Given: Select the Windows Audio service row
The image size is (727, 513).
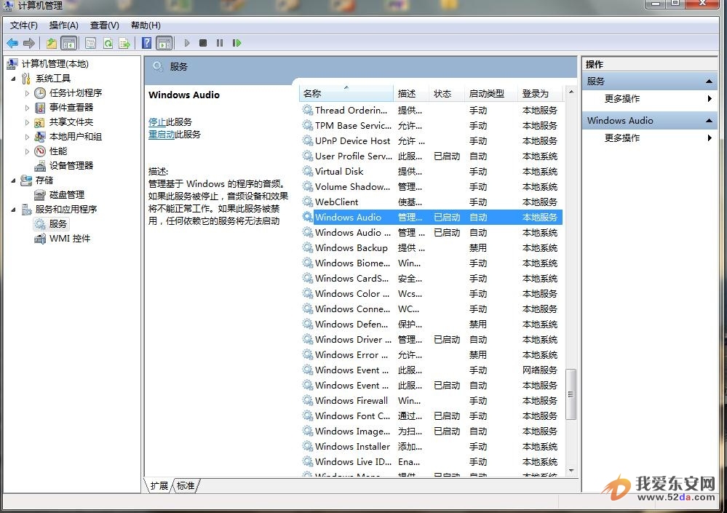Looking at the screenshot, I should [432, 217].
